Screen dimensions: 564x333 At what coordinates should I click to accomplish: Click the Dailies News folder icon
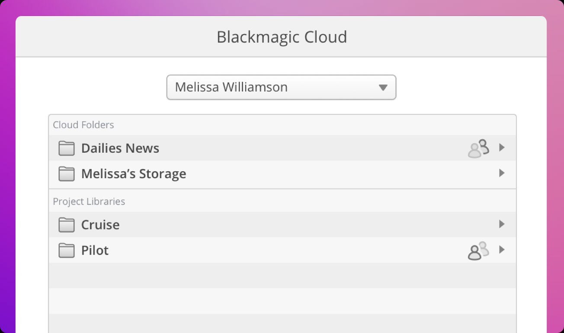[x=66, y=148]
